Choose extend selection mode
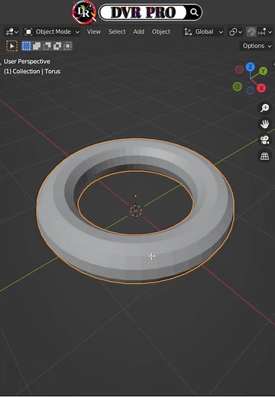This screenshot has height=397, width=275. tap(37, 46)
